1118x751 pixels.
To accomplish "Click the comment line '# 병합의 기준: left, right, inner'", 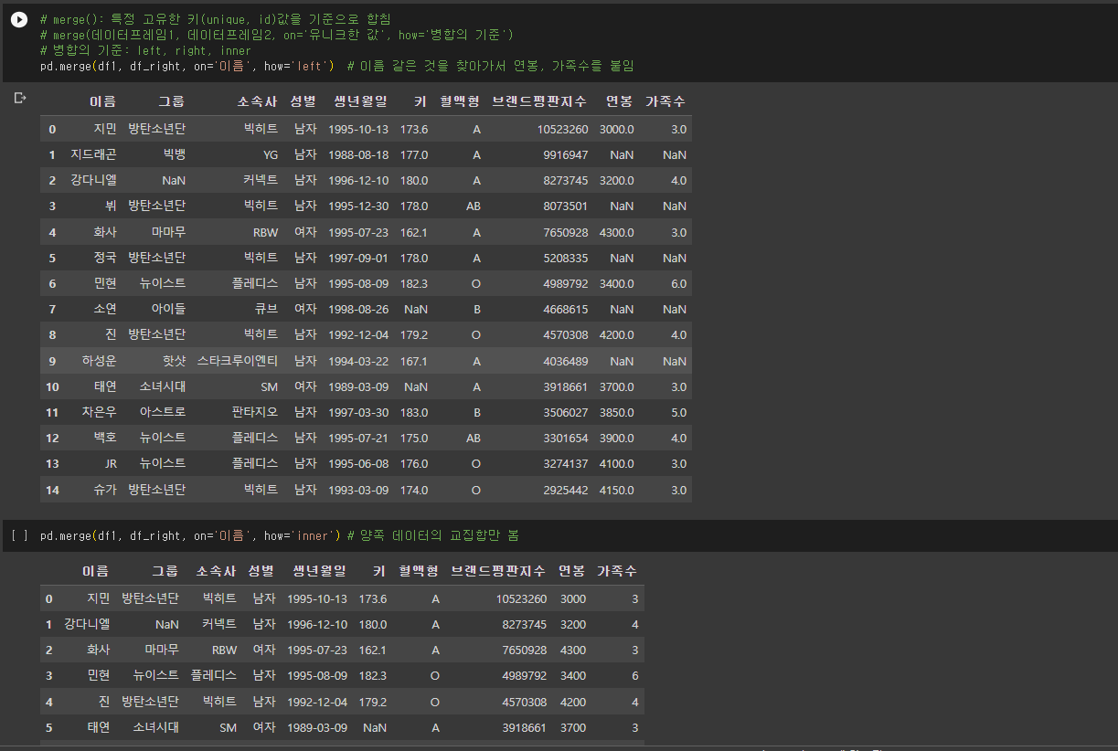I will coord(145,50).
